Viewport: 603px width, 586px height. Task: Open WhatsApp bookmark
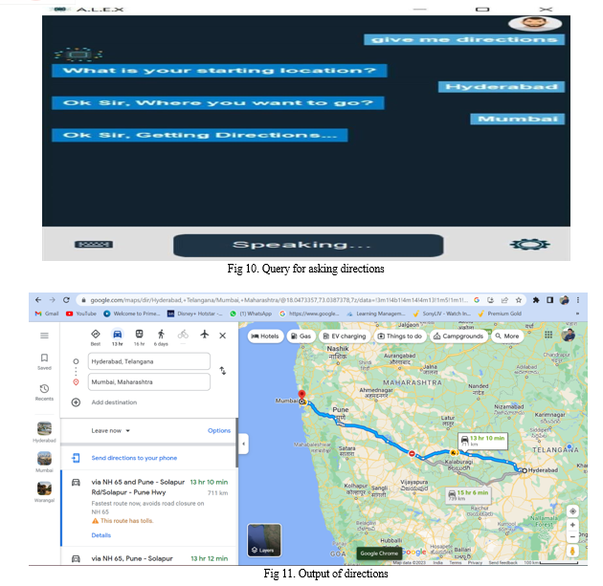click(251, 314)
